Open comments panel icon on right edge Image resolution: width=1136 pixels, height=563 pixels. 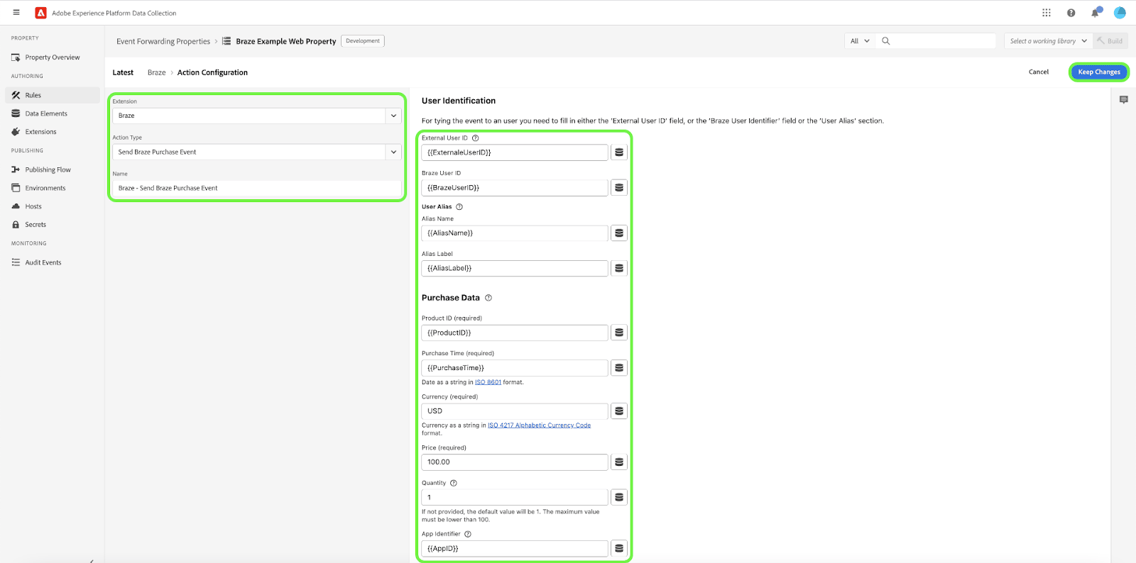tap(1123, 100)
